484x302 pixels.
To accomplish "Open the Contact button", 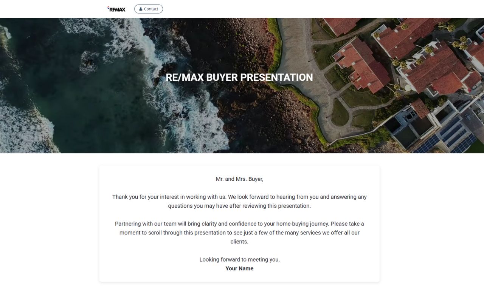I will pos(149,9).
